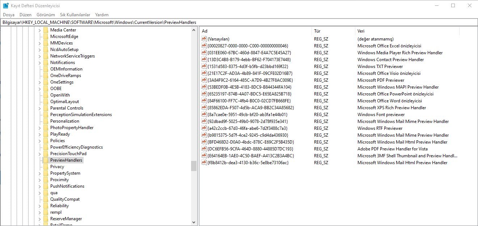
Task: Click the tree pane scroll down arrow
Action: click(194, 222)
